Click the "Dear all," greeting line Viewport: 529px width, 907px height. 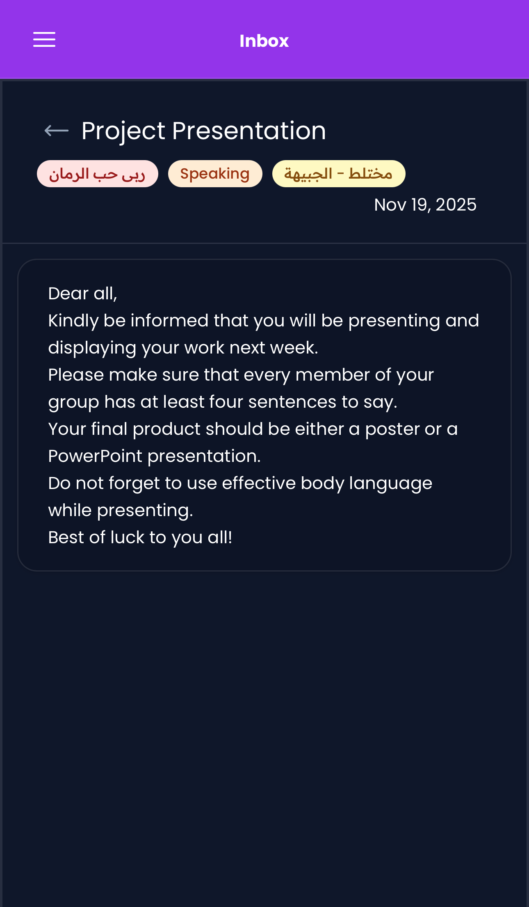82,294
